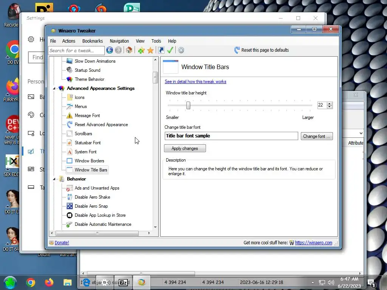Click the Find box in Settings window
This screenshot has width=387, height=290.
36,57
